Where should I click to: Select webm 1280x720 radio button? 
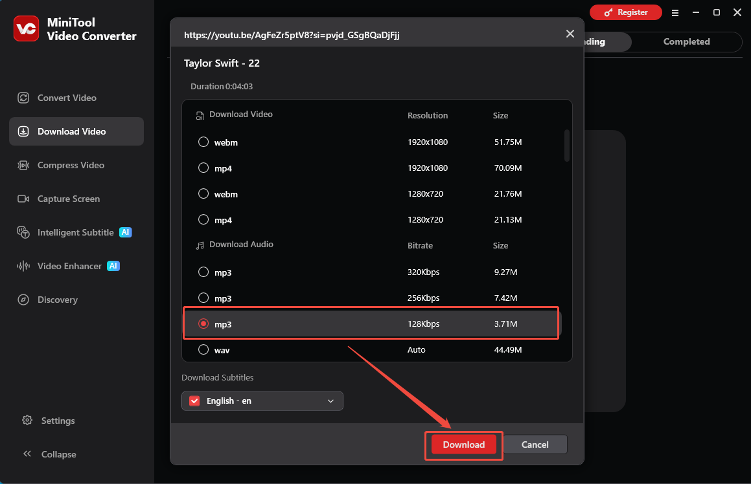click(x=203, y=193)
